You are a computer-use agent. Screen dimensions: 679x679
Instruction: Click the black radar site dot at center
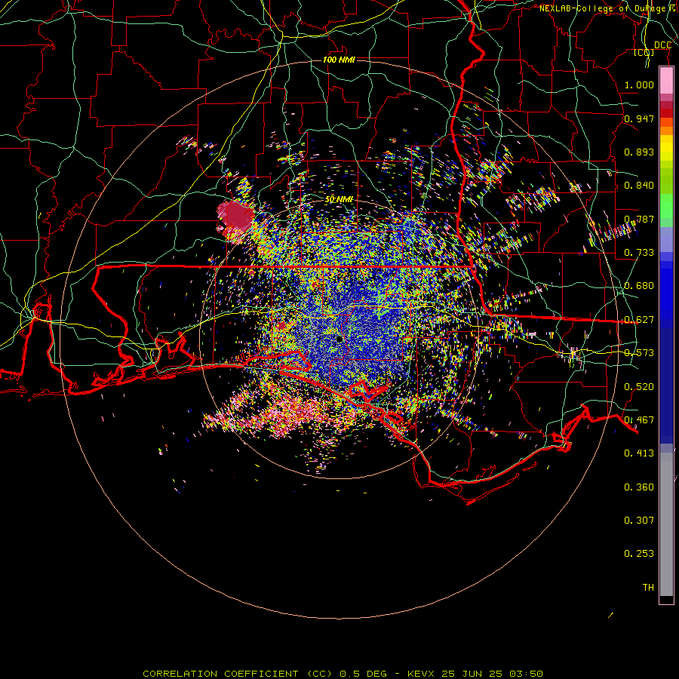[339, 339]
